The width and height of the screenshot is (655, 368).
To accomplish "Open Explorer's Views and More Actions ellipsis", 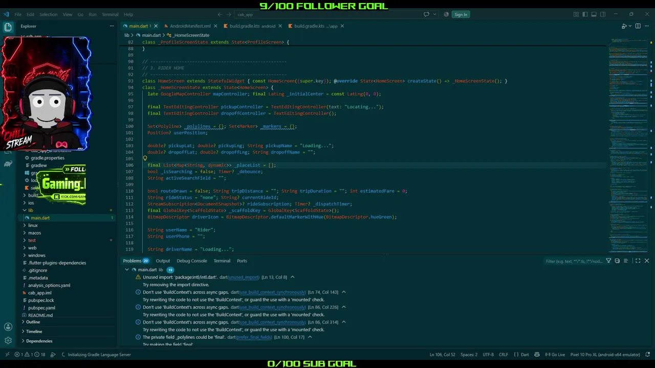I will pyautogui.click(x=112, y=26).
